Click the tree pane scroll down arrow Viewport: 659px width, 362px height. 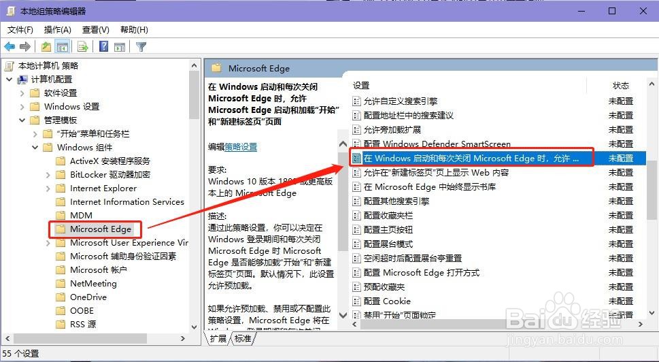pyautogui.click(x=194, y=327)
